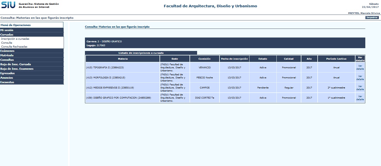Screen dimensions: 381x166
Task: Click the VENANCIO comisión cell
Action: (204, 67)
